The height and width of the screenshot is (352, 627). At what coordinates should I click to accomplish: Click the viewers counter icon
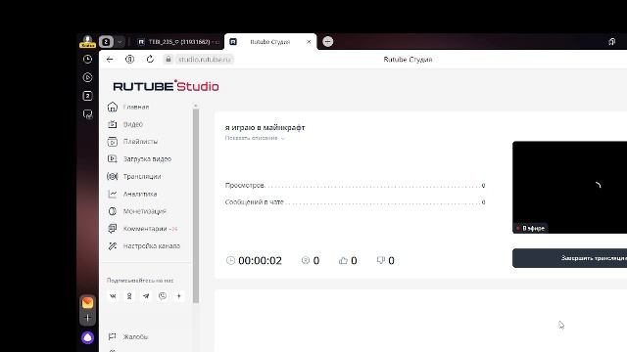click(306, 260)
